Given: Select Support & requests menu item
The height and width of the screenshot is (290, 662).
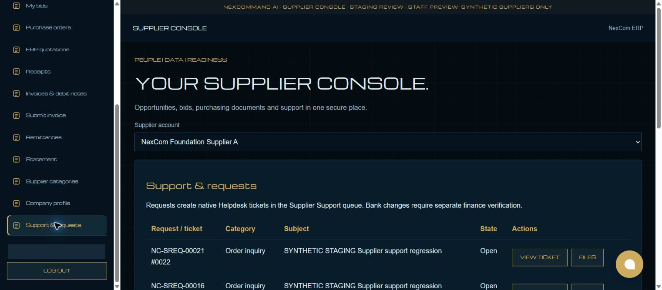Looking at the screenshot, I should click(x=57, y=225).
